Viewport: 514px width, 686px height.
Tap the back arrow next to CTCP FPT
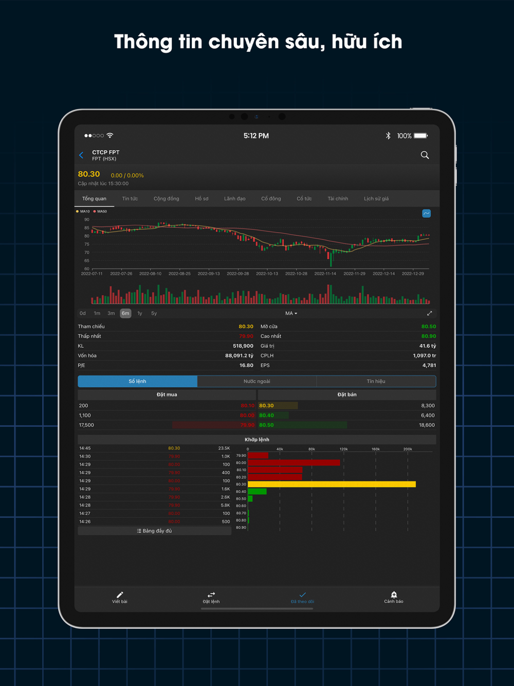[81, 155]
